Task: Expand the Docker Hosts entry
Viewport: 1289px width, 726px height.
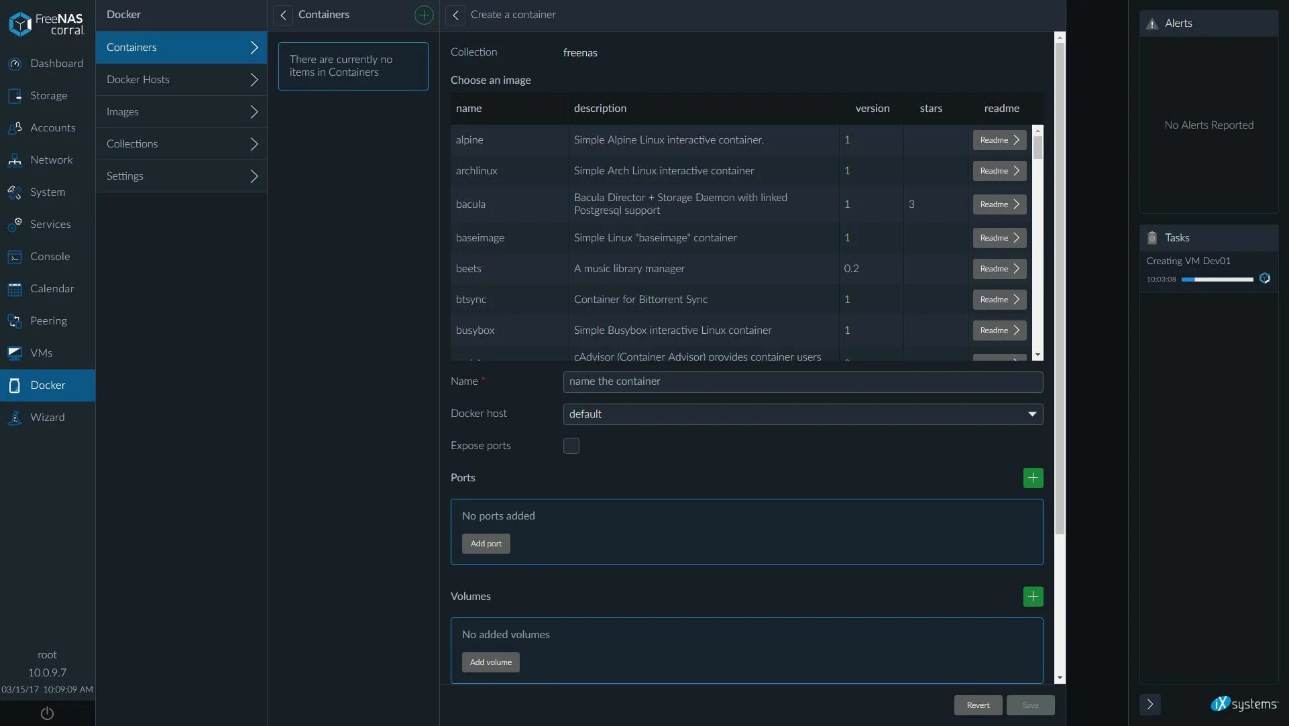Action: pos(181,79)
